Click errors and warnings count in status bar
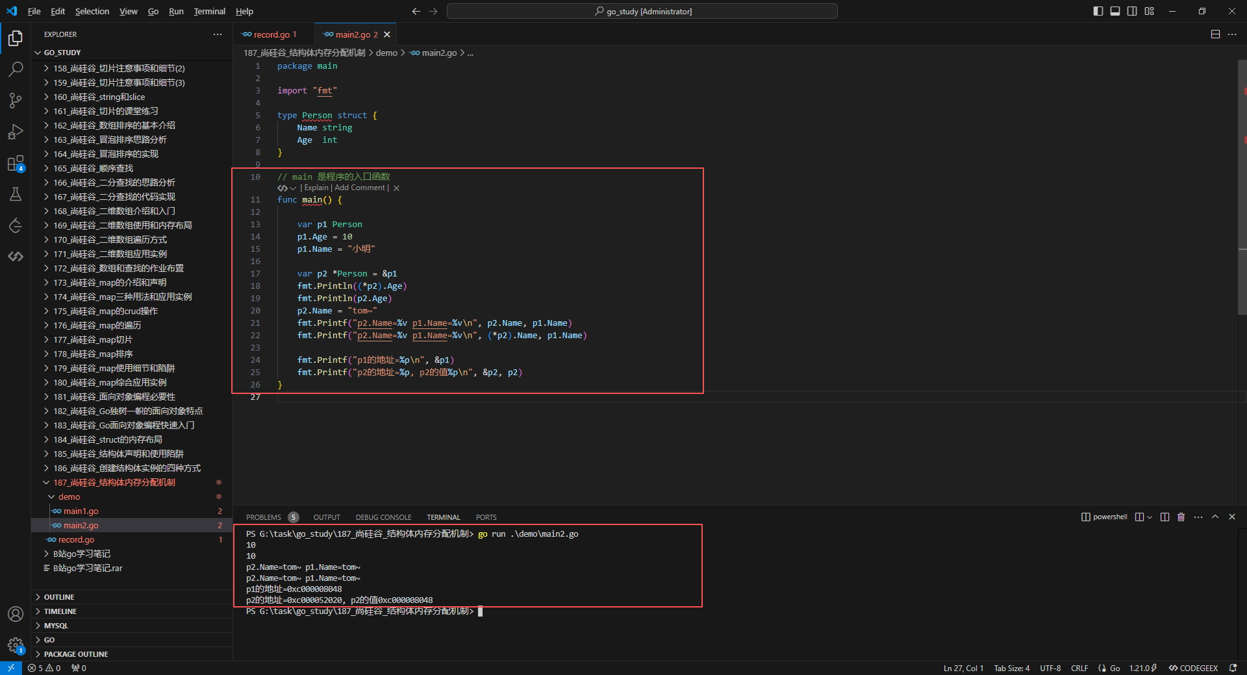Screen dimensions: 1247x675 (44, 668)
